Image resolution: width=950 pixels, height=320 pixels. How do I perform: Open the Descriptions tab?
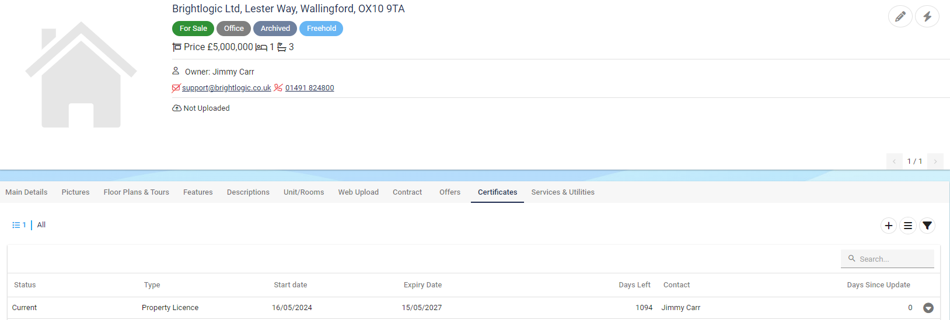[x=248, y=192]
